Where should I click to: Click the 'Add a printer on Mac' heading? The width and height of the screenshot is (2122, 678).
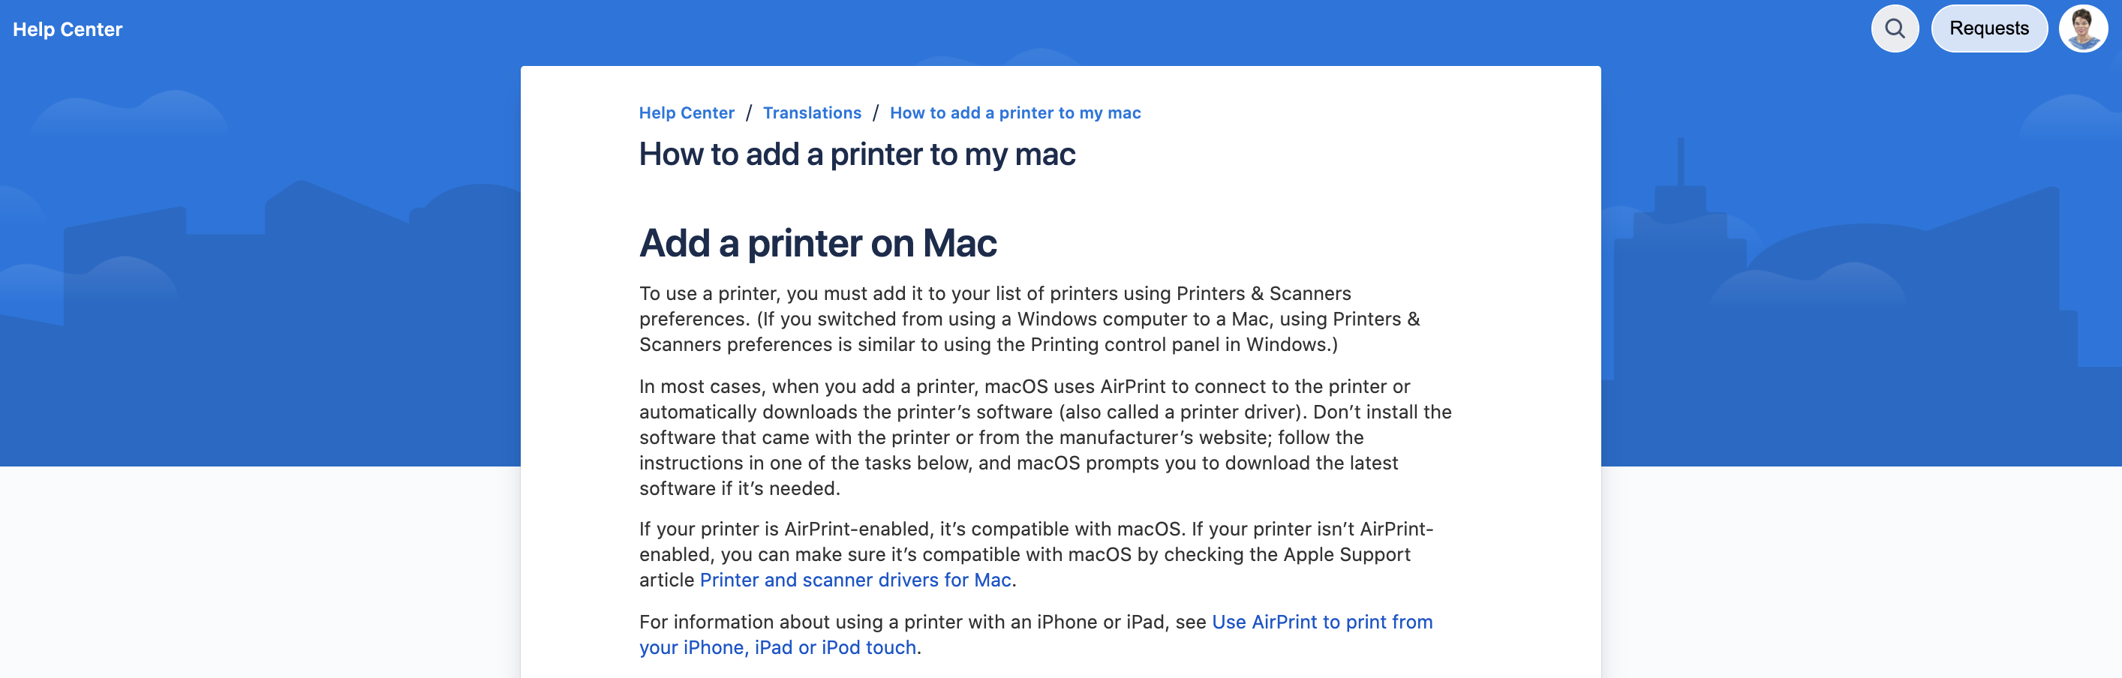817,243
